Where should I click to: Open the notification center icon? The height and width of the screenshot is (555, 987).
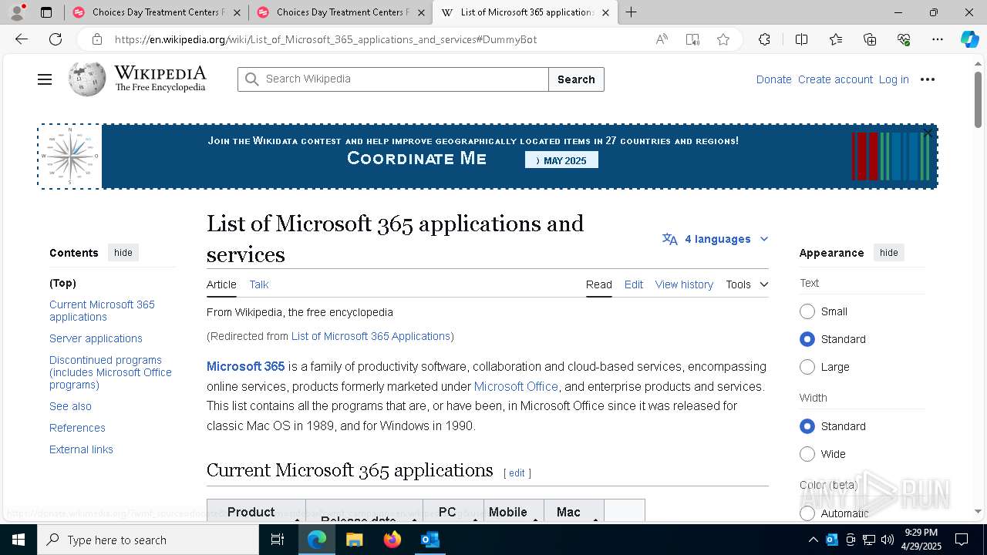(x=962, y=540)
